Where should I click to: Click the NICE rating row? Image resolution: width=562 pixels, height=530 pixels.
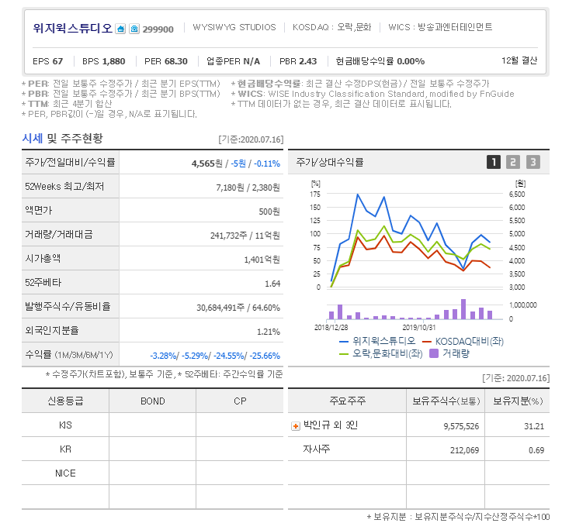pyautogui.click(x=152, y=473)
